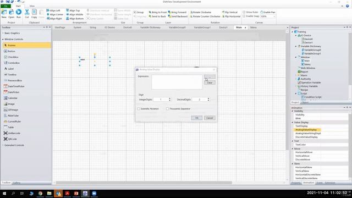Run the project with the Run icon

click(19, 14)
